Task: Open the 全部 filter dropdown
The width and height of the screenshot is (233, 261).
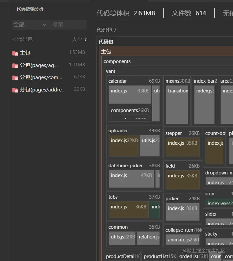Action: pyautogui.click(x=30, y=25)
